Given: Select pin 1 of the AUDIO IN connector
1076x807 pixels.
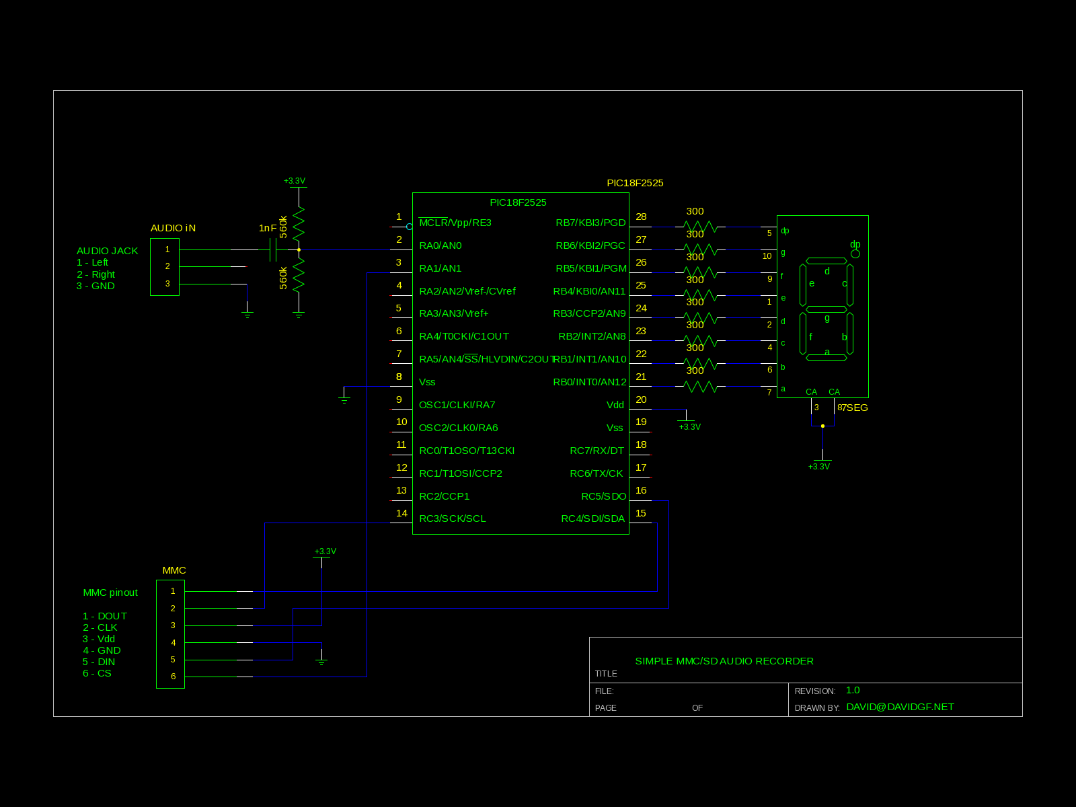Looking at the screenshot, I should pos(167,249).
